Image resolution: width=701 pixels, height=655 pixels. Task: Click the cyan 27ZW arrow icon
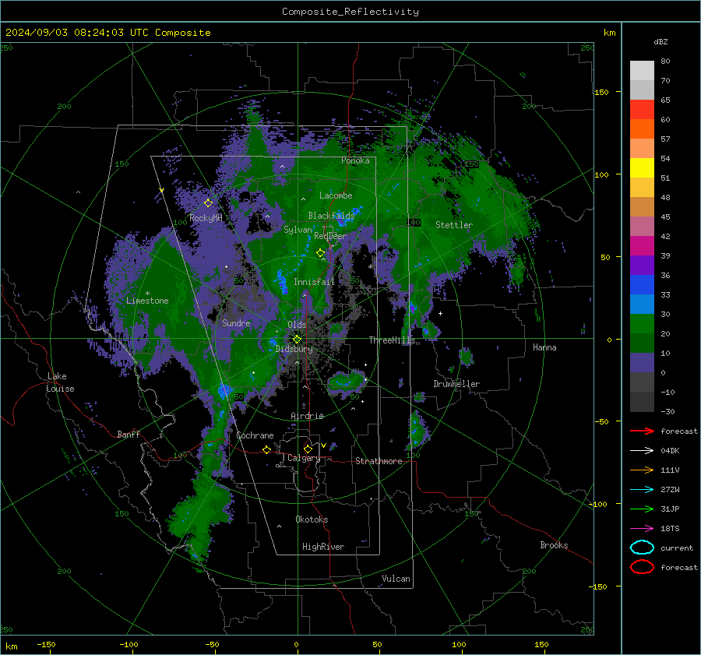(x=642, y=490)
